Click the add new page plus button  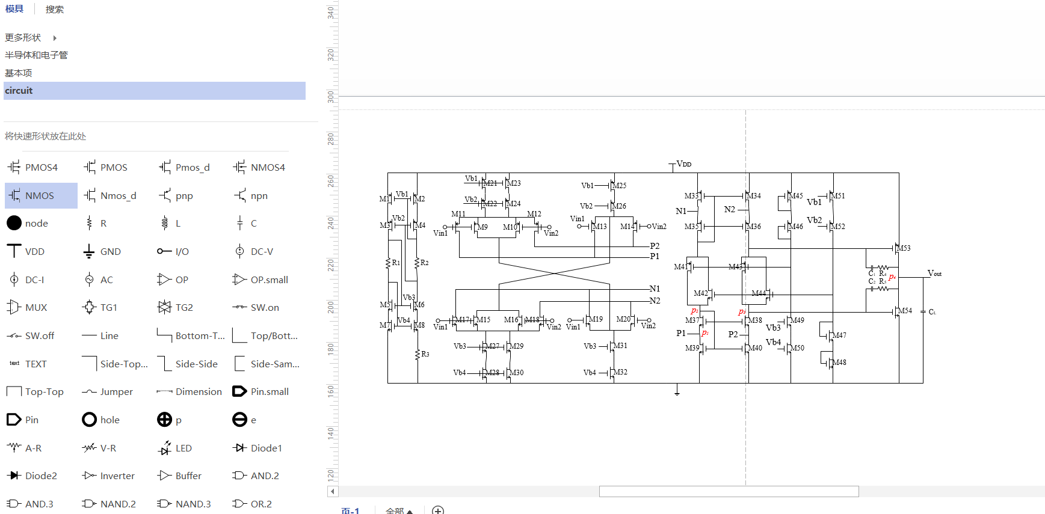[438, 510]
